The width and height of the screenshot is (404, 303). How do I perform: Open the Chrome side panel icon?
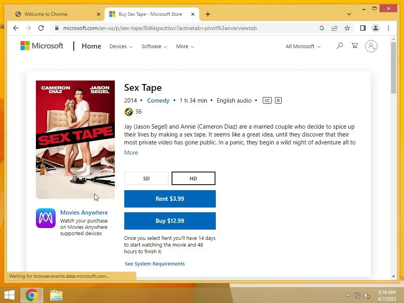(363, 28)
